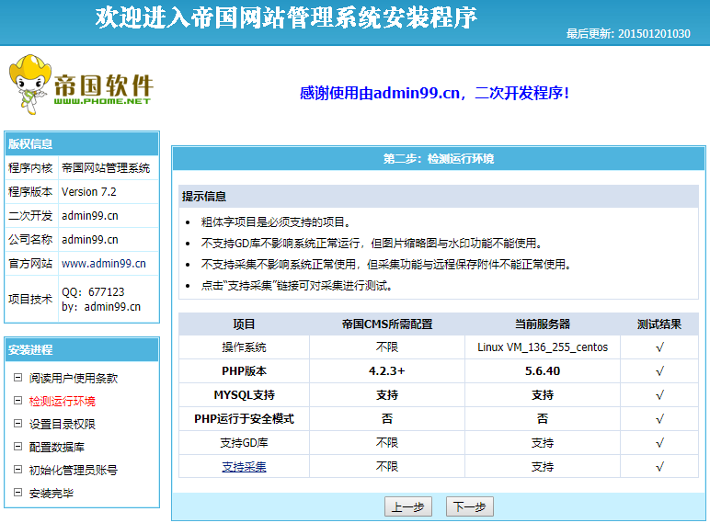Click the checkmark in the 操作系统 row
Viewport: 710px width, 523px height.
tap(659, 347)
